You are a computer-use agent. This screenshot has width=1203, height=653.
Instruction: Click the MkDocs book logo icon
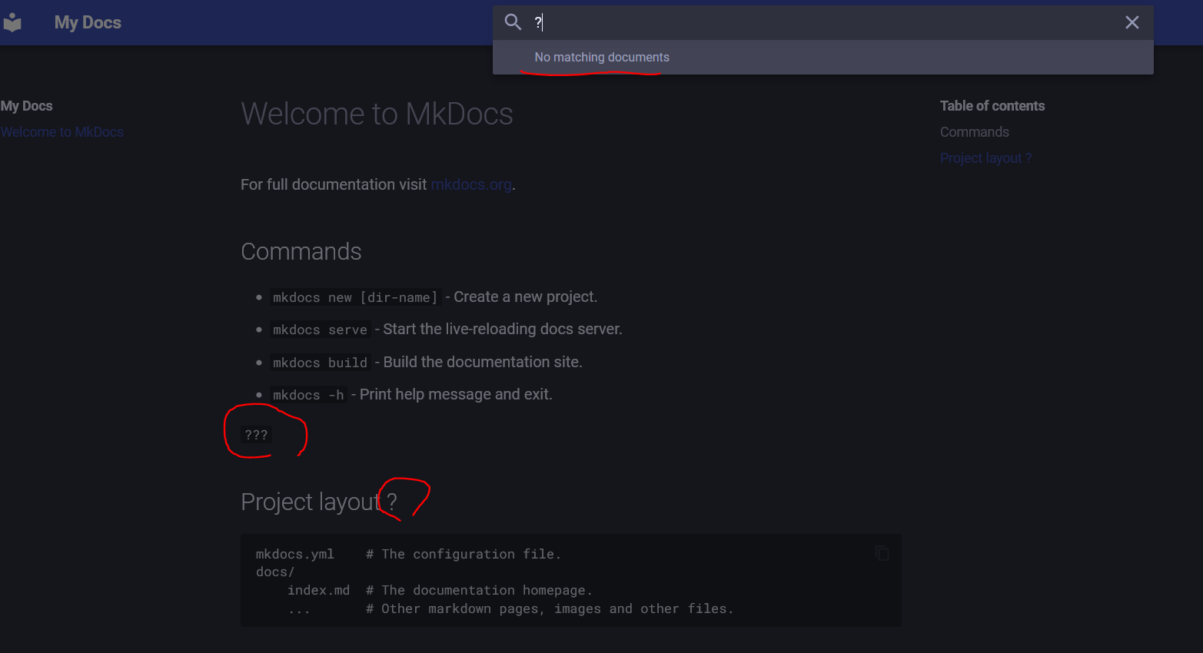point(12,23)
